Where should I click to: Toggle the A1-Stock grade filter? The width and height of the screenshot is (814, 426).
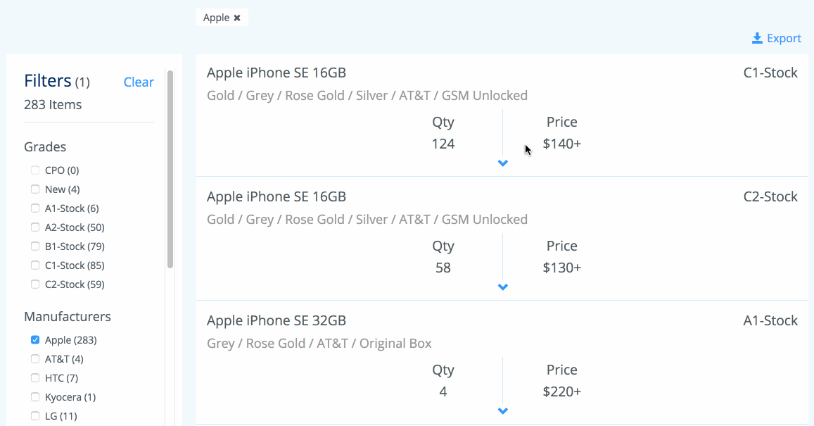coord(35,208)
